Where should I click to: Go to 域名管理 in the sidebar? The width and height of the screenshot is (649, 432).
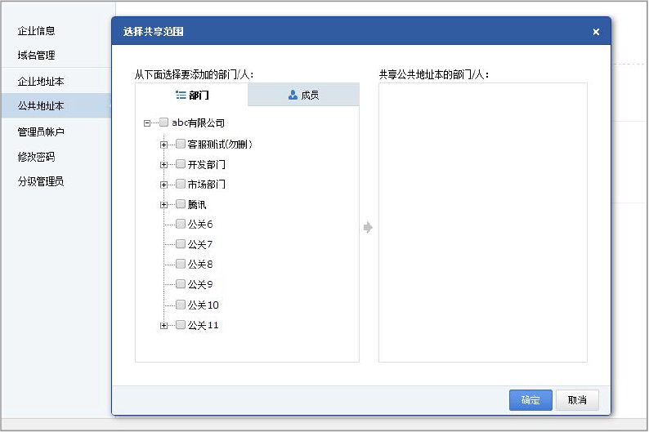coord(37,55)
